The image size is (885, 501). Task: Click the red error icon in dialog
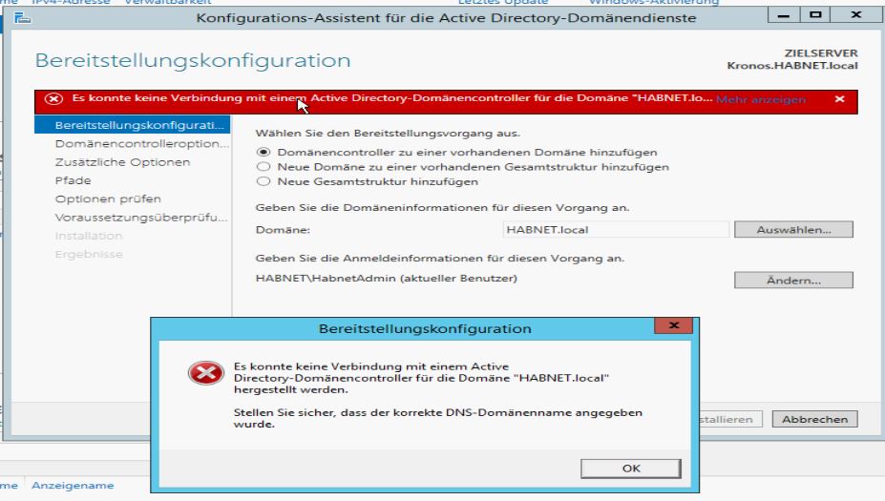(x=206, y=373)
